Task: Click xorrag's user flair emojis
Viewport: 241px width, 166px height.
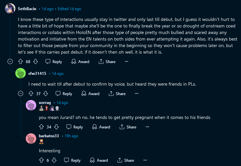Action: 49,108
